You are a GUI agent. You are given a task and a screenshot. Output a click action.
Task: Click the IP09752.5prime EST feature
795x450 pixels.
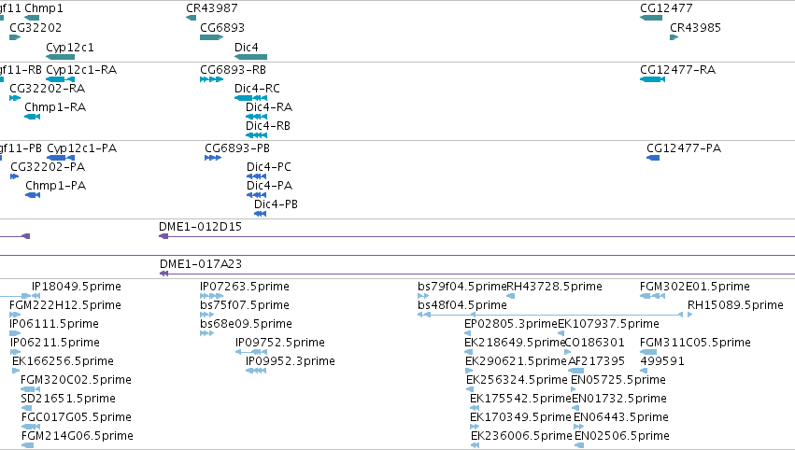click(x=251, y=352)
